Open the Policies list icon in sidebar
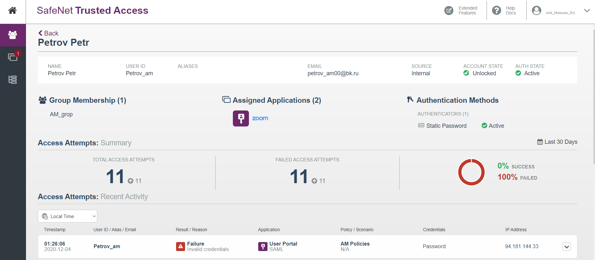This screenshot has width=595, height=260. coord(13,79)
